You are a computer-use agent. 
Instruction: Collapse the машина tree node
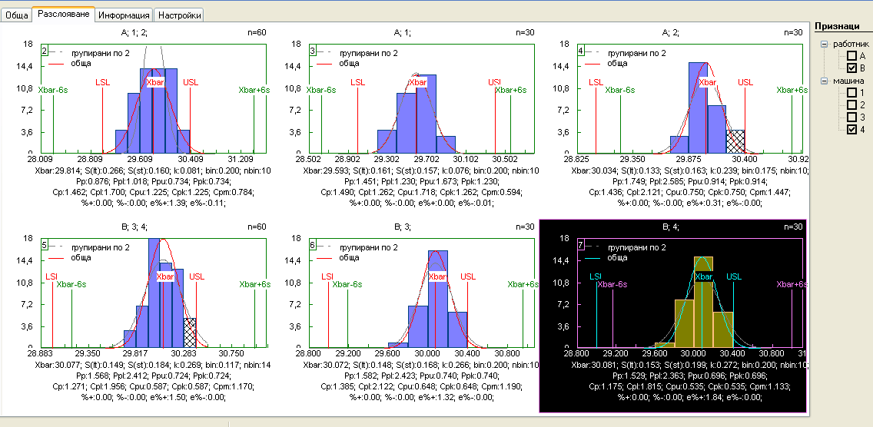825,81
